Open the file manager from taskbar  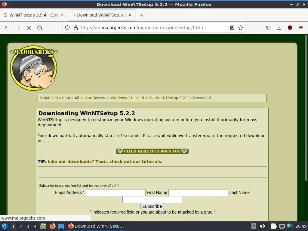coord(43,226)
